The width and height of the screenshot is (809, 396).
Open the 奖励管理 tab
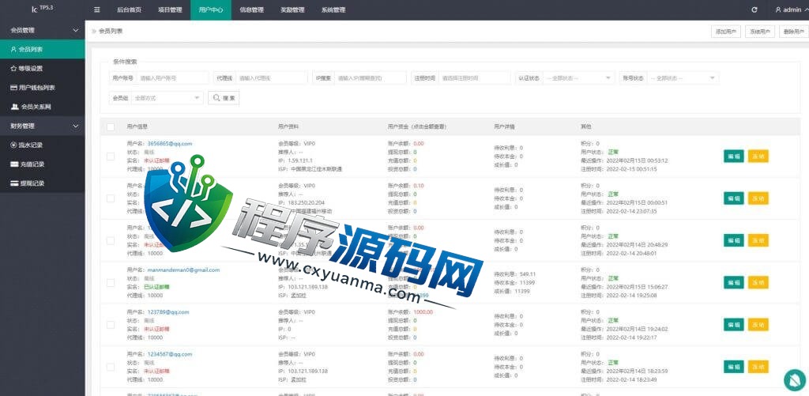tap(292, 9)
